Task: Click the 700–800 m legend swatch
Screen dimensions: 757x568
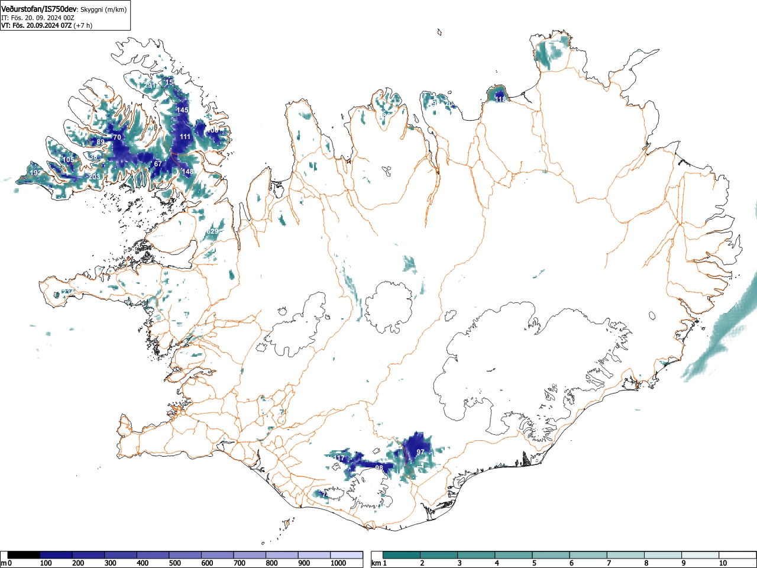Action: click(x=250, y=555)
